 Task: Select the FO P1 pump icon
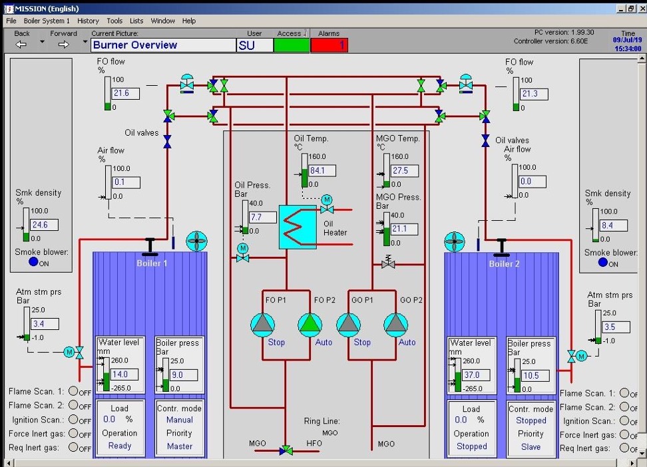click(262, 325)
